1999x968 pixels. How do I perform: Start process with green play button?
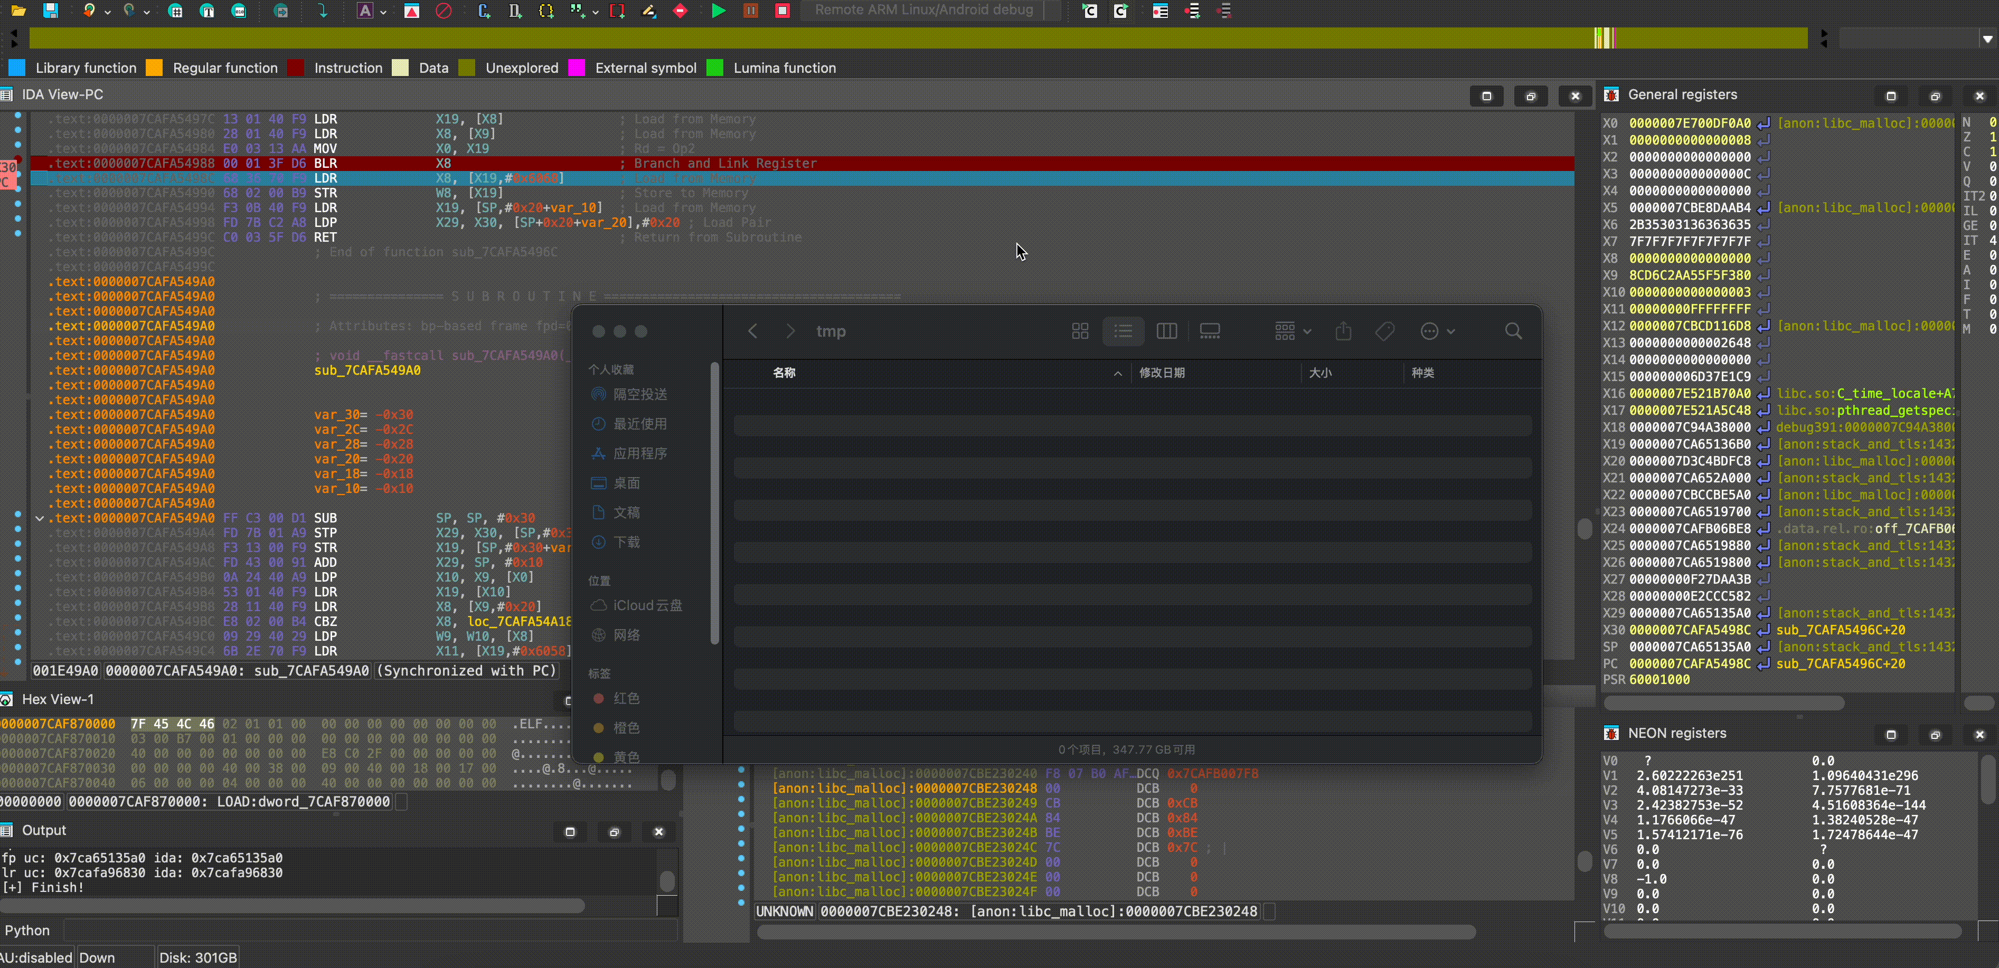click(719, 10)
